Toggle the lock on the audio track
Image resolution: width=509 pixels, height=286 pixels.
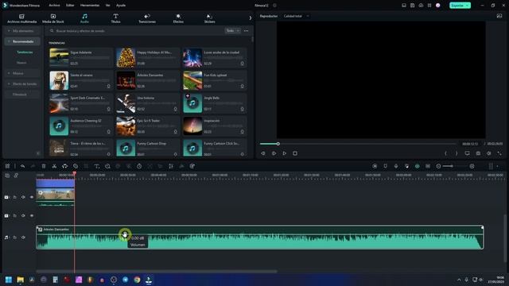[14, 238]
